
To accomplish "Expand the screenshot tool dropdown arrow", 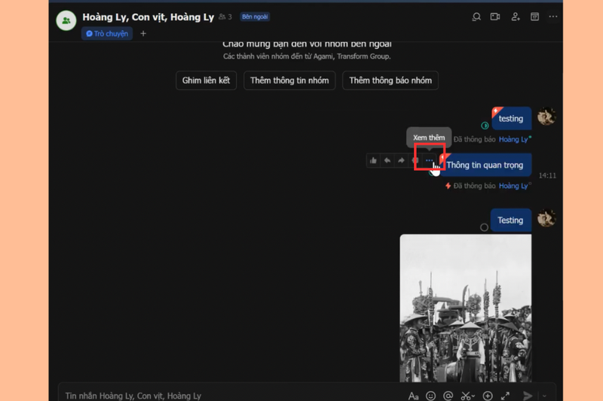I will tap(473, 396).
